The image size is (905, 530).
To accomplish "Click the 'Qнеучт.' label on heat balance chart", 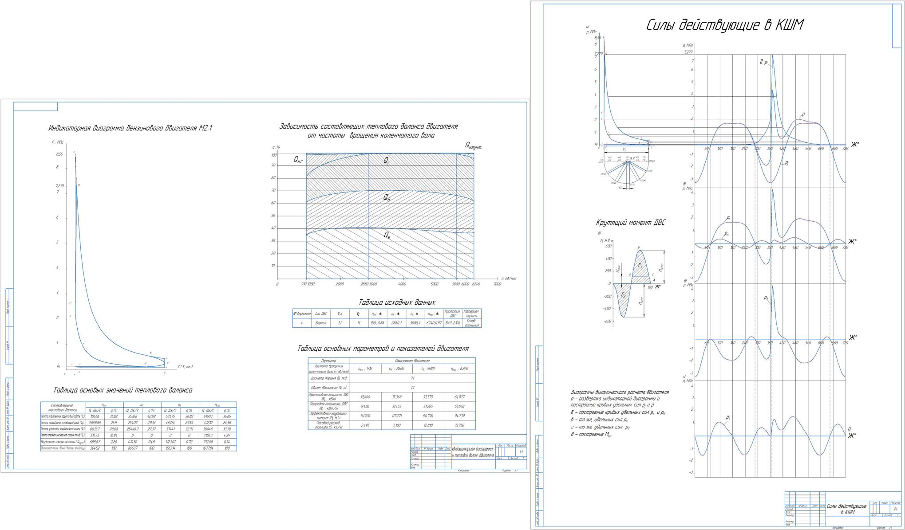I will [x=474, y=145].
